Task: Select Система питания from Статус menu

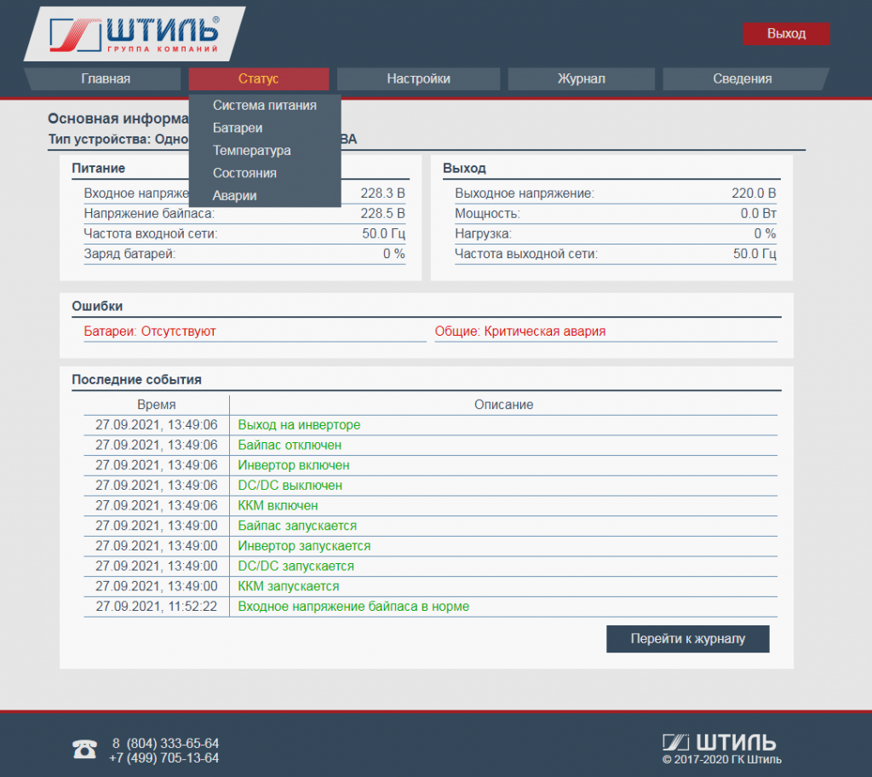Action: [x=265, y=106]
